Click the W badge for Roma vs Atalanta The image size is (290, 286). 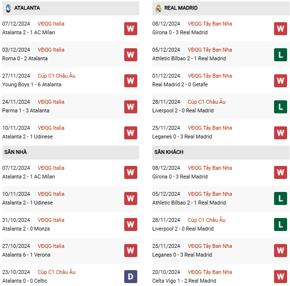tap(130, 54)
